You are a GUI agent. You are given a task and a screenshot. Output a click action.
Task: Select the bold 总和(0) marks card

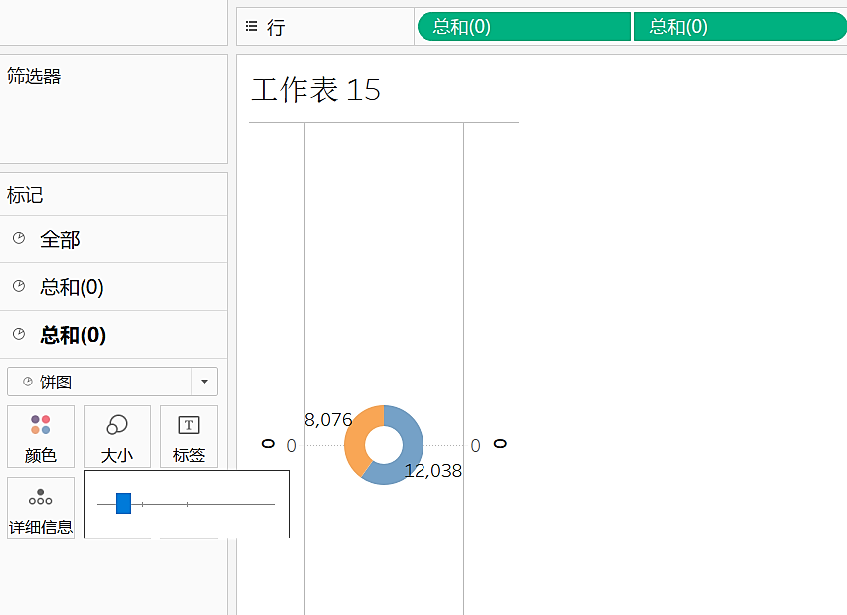(113, 334)
